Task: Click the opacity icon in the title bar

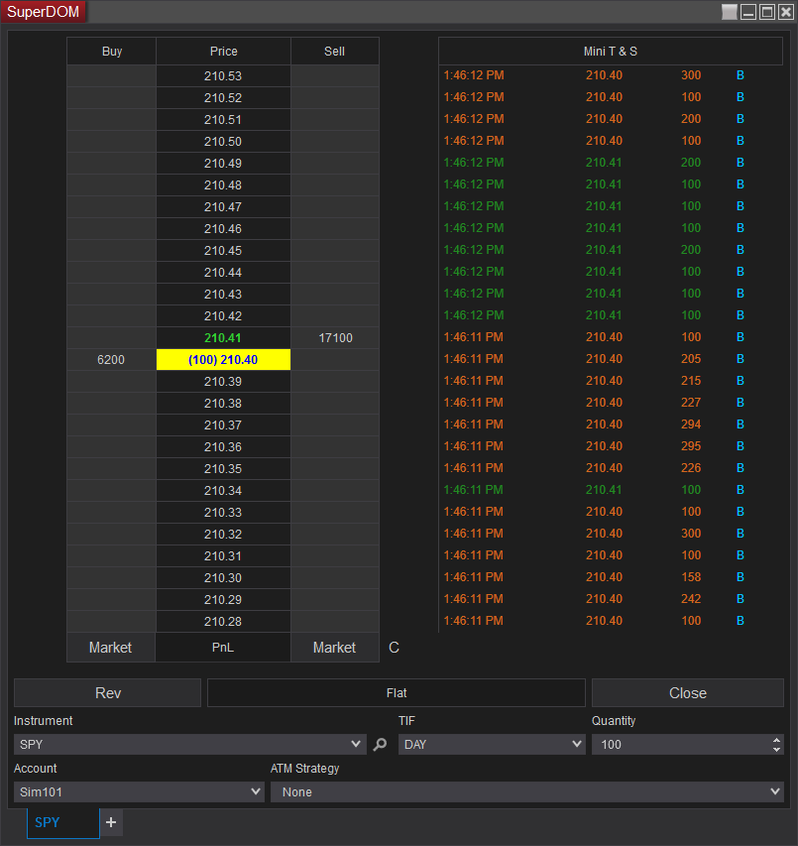Action: (x=729, y=11)
